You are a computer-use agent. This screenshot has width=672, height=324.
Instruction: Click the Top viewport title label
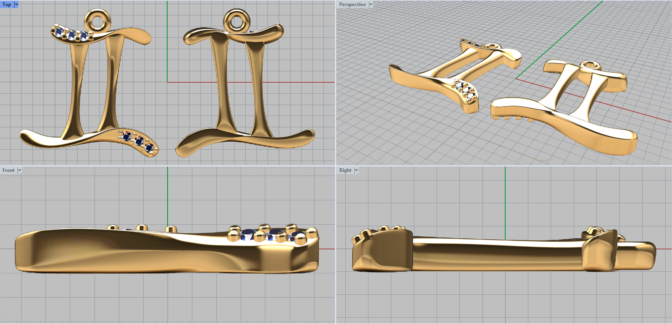tap(7, 4)
